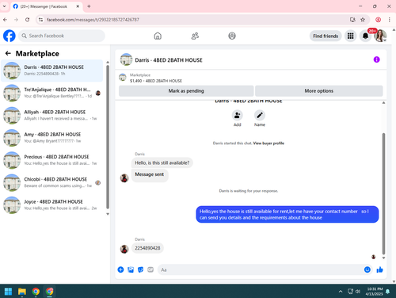The width and height of the screenshot is (396, 298).
Task: Open the Friends icon in top navigation
Action: 195,36
